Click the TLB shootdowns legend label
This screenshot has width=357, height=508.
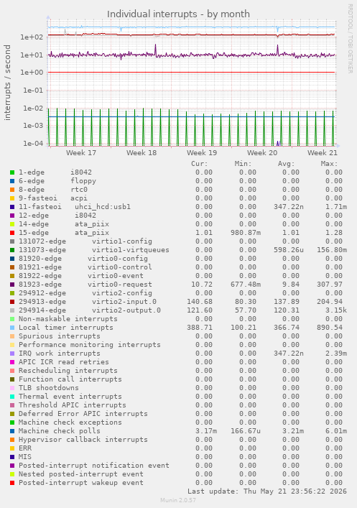tap(49, 388)
